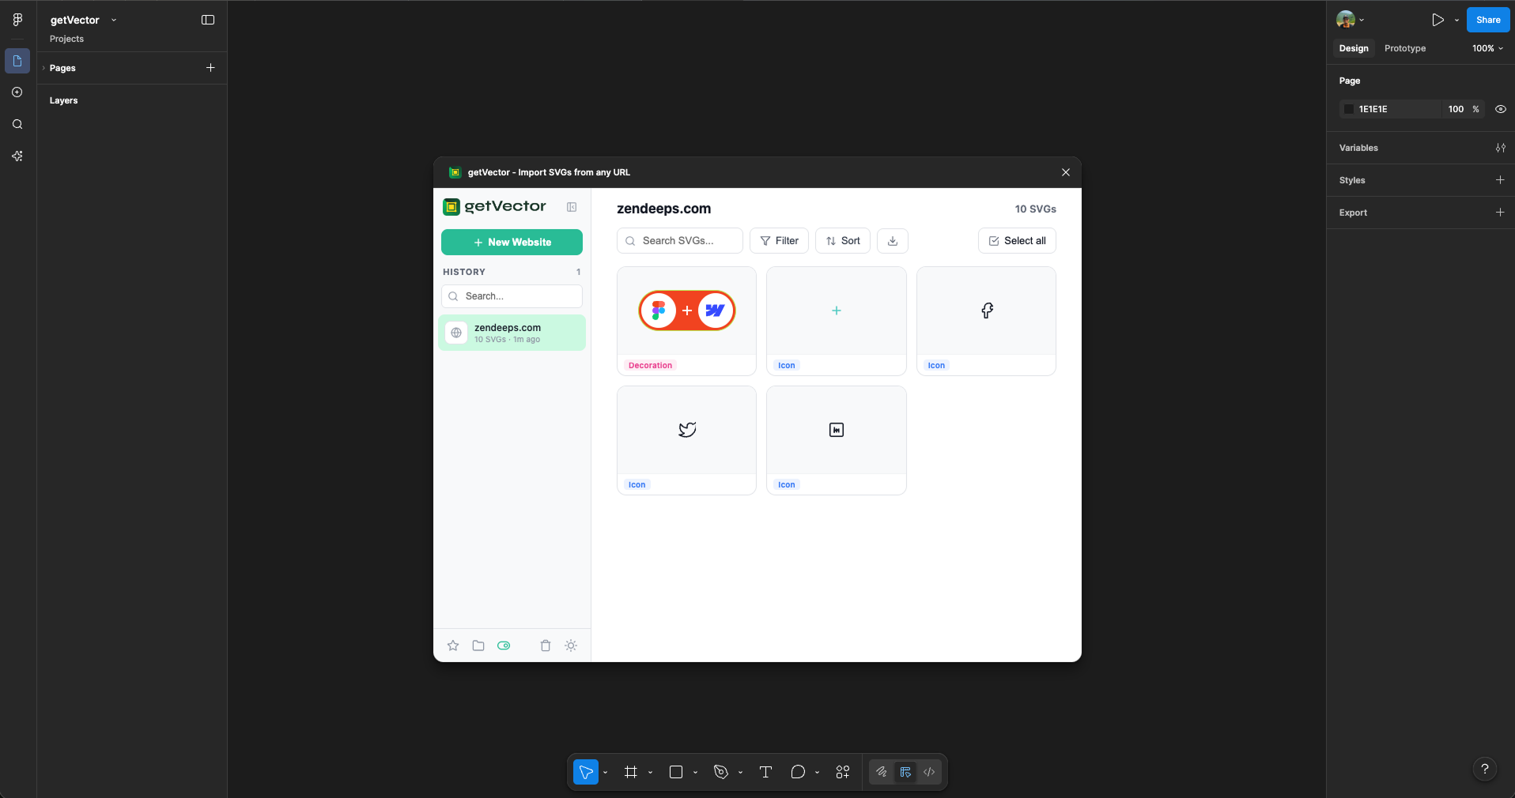Screen dimensions: 1515x798
Task: Open Pen tool options dropdown arrow
Action: [x=740, y=772]
